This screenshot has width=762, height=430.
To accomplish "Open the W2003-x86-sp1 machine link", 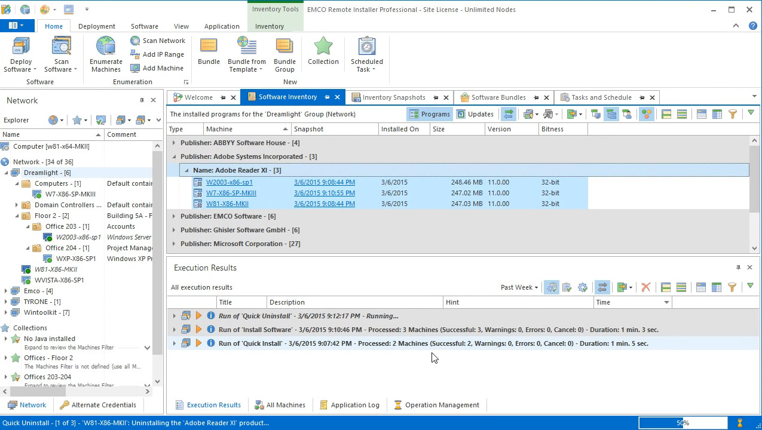I will coord(229,182).
